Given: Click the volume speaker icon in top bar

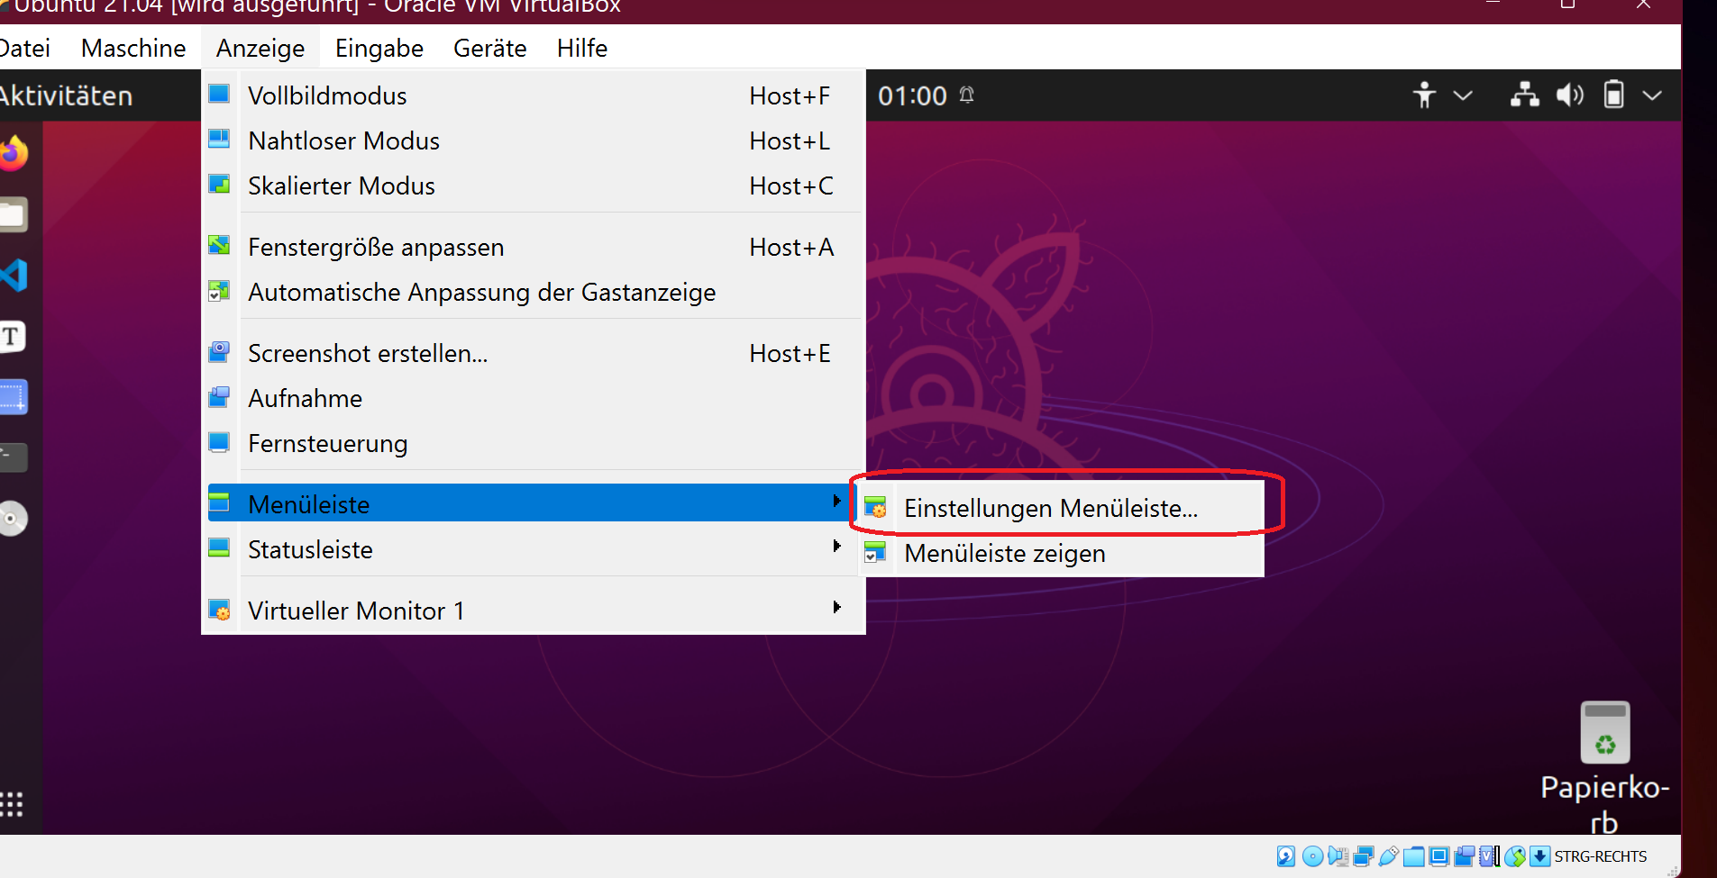Looking at the screenshot, I should pos(1569,95).
